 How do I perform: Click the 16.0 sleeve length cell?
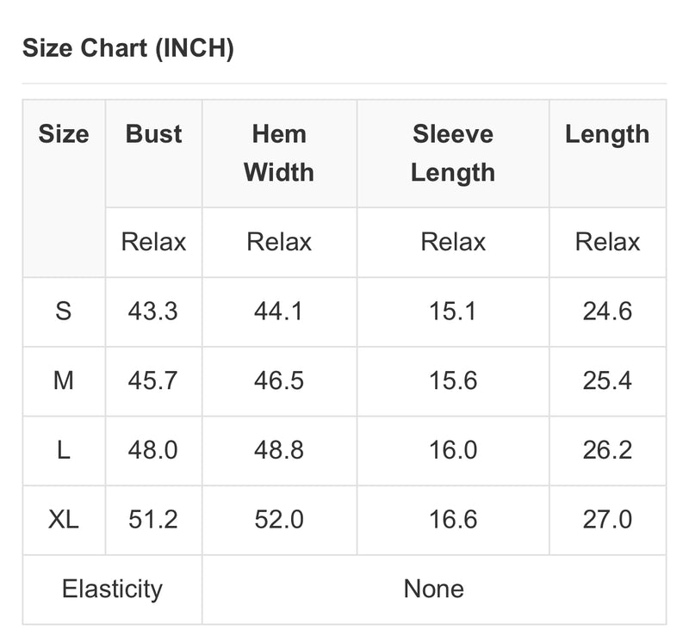453,450
